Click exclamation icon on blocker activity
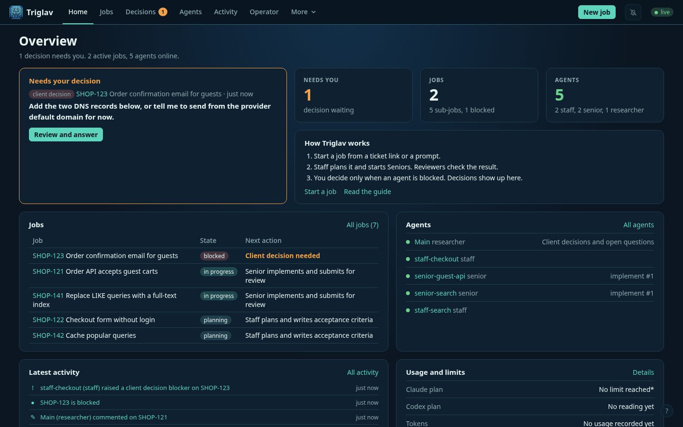 33,388
